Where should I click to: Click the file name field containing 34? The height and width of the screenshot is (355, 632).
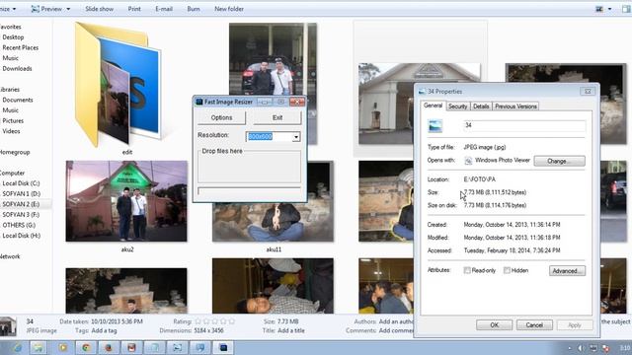tap(524, 125)
